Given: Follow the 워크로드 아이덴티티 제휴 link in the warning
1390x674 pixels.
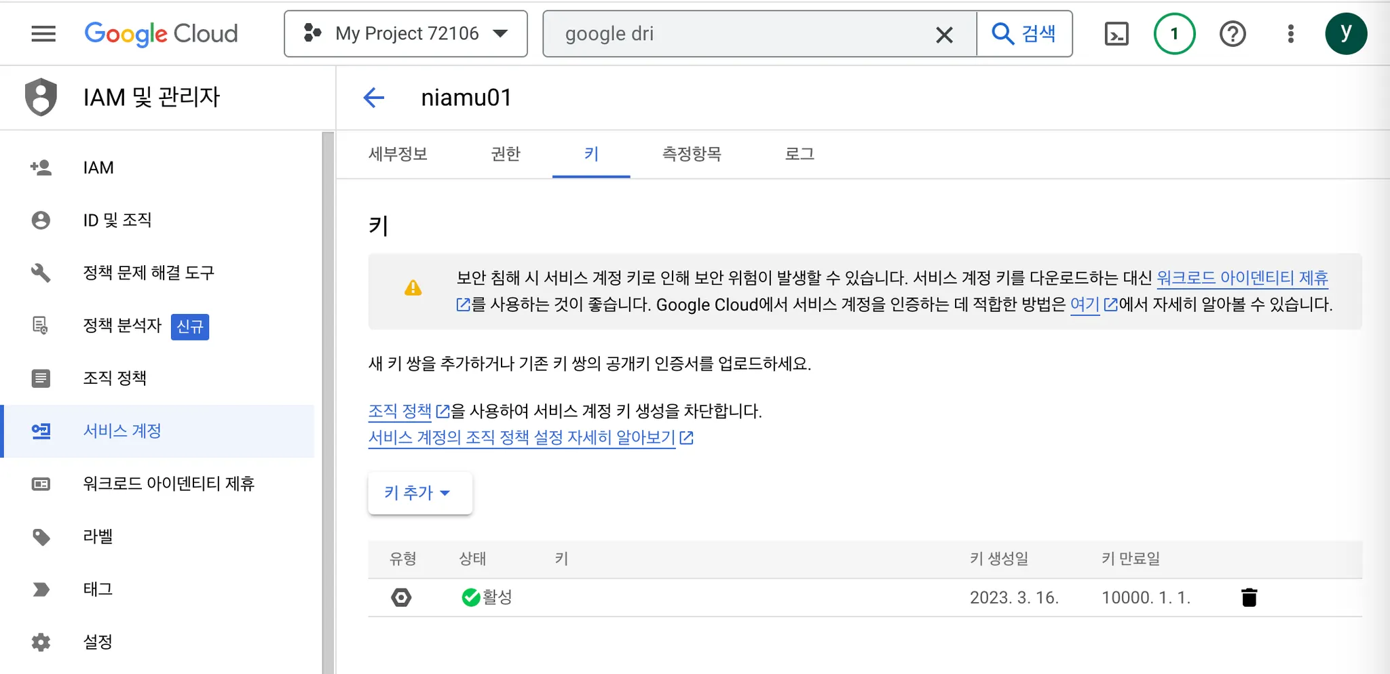Looking at the screenshot, I should [1242, 278].
